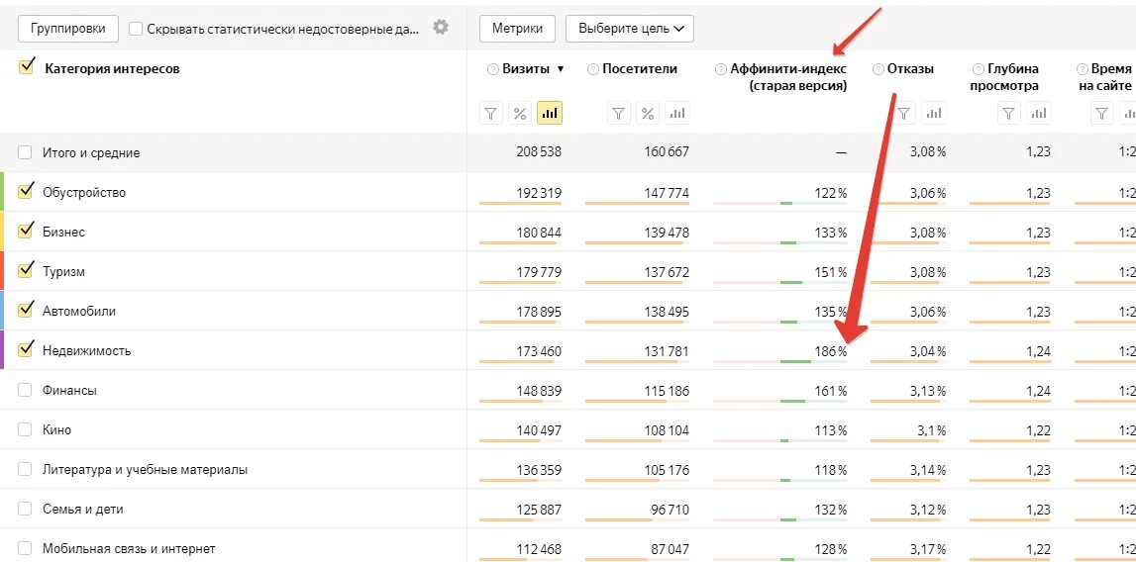Screen dimensions: 1136x562
Task: Click the filter icon under Глубина просмотра
Action: [1008, 114]
